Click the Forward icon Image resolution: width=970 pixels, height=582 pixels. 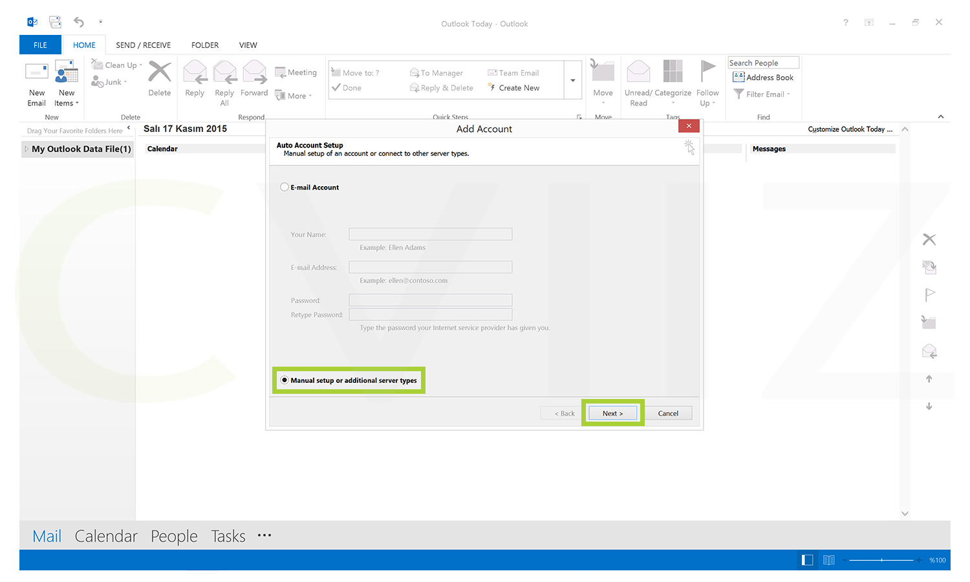click(x=254, y=72)
